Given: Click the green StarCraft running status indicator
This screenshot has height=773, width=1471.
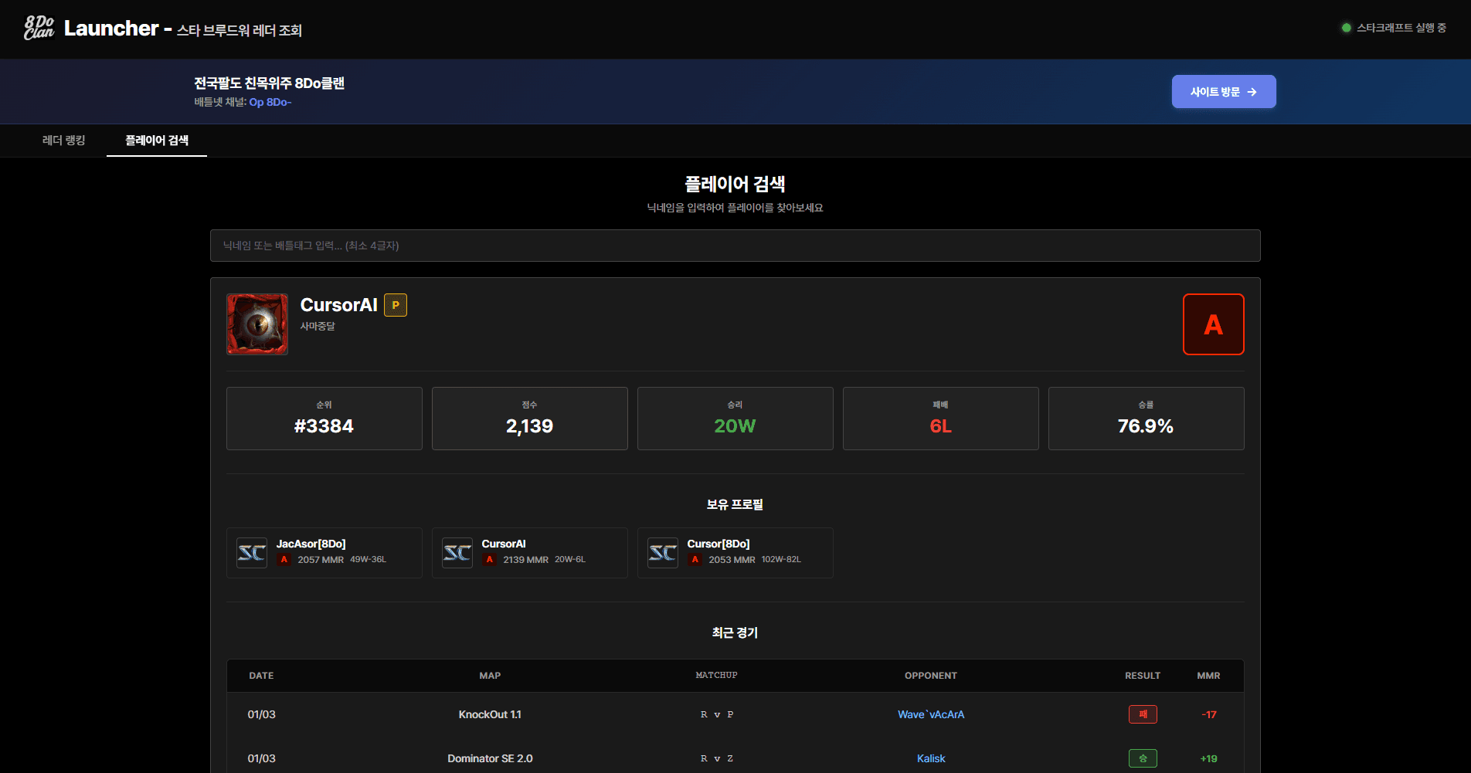Looking at the screenshot, I should pyautogui.click(x=1347, y=28).
